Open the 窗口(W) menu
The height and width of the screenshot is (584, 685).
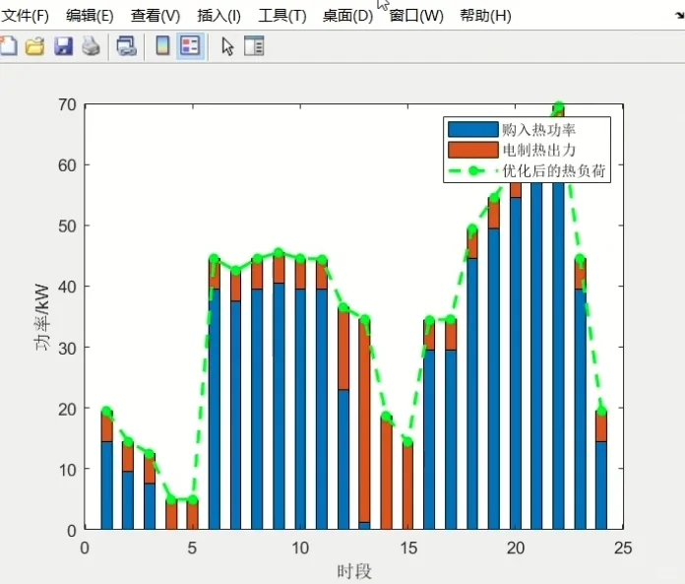pyautogui.click(x=416, y=16)
